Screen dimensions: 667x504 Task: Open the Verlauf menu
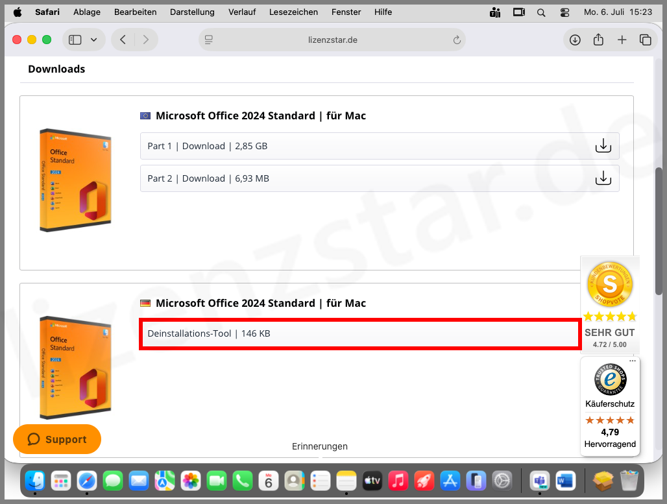242,12
